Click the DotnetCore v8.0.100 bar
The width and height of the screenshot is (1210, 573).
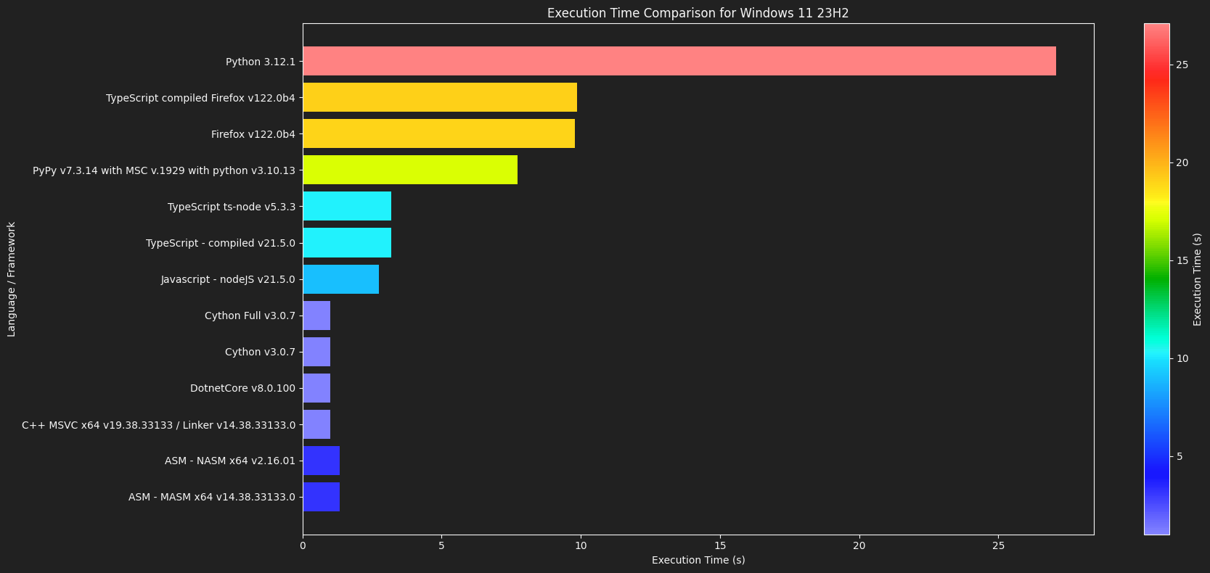316,388
